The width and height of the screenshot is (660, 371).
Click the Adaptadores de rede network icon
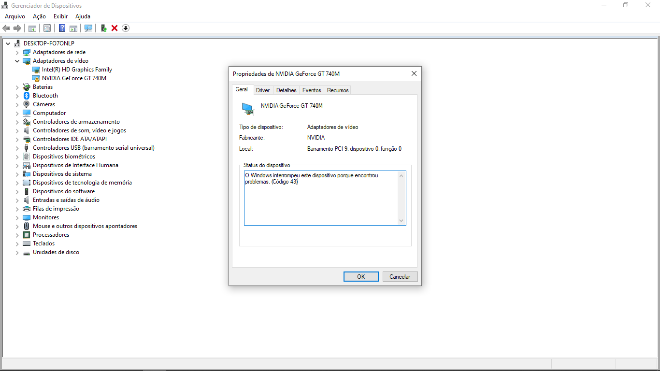(x=27, y=52)
